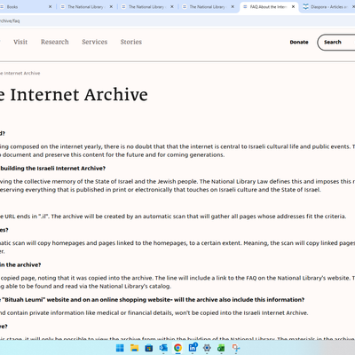
Task: Open the Windows Start menu
Action: click(x=120, y=348)
